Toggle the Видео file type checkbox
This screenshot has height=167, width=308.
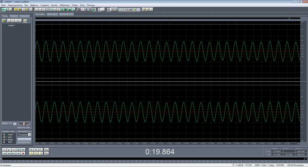click(4, 140)
